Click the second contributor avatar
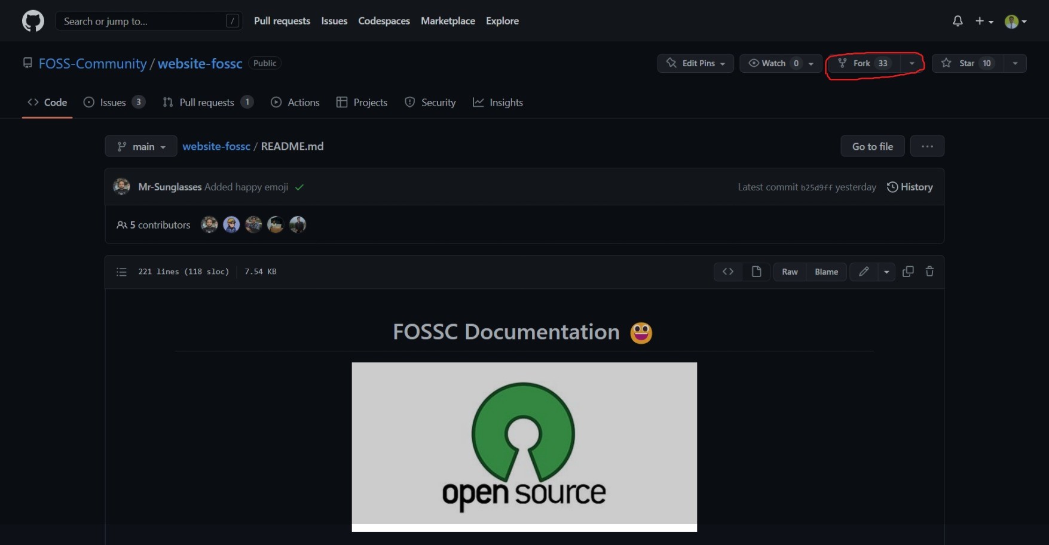Viewport: 1049px width, 545px height. (x=231, y=224)
